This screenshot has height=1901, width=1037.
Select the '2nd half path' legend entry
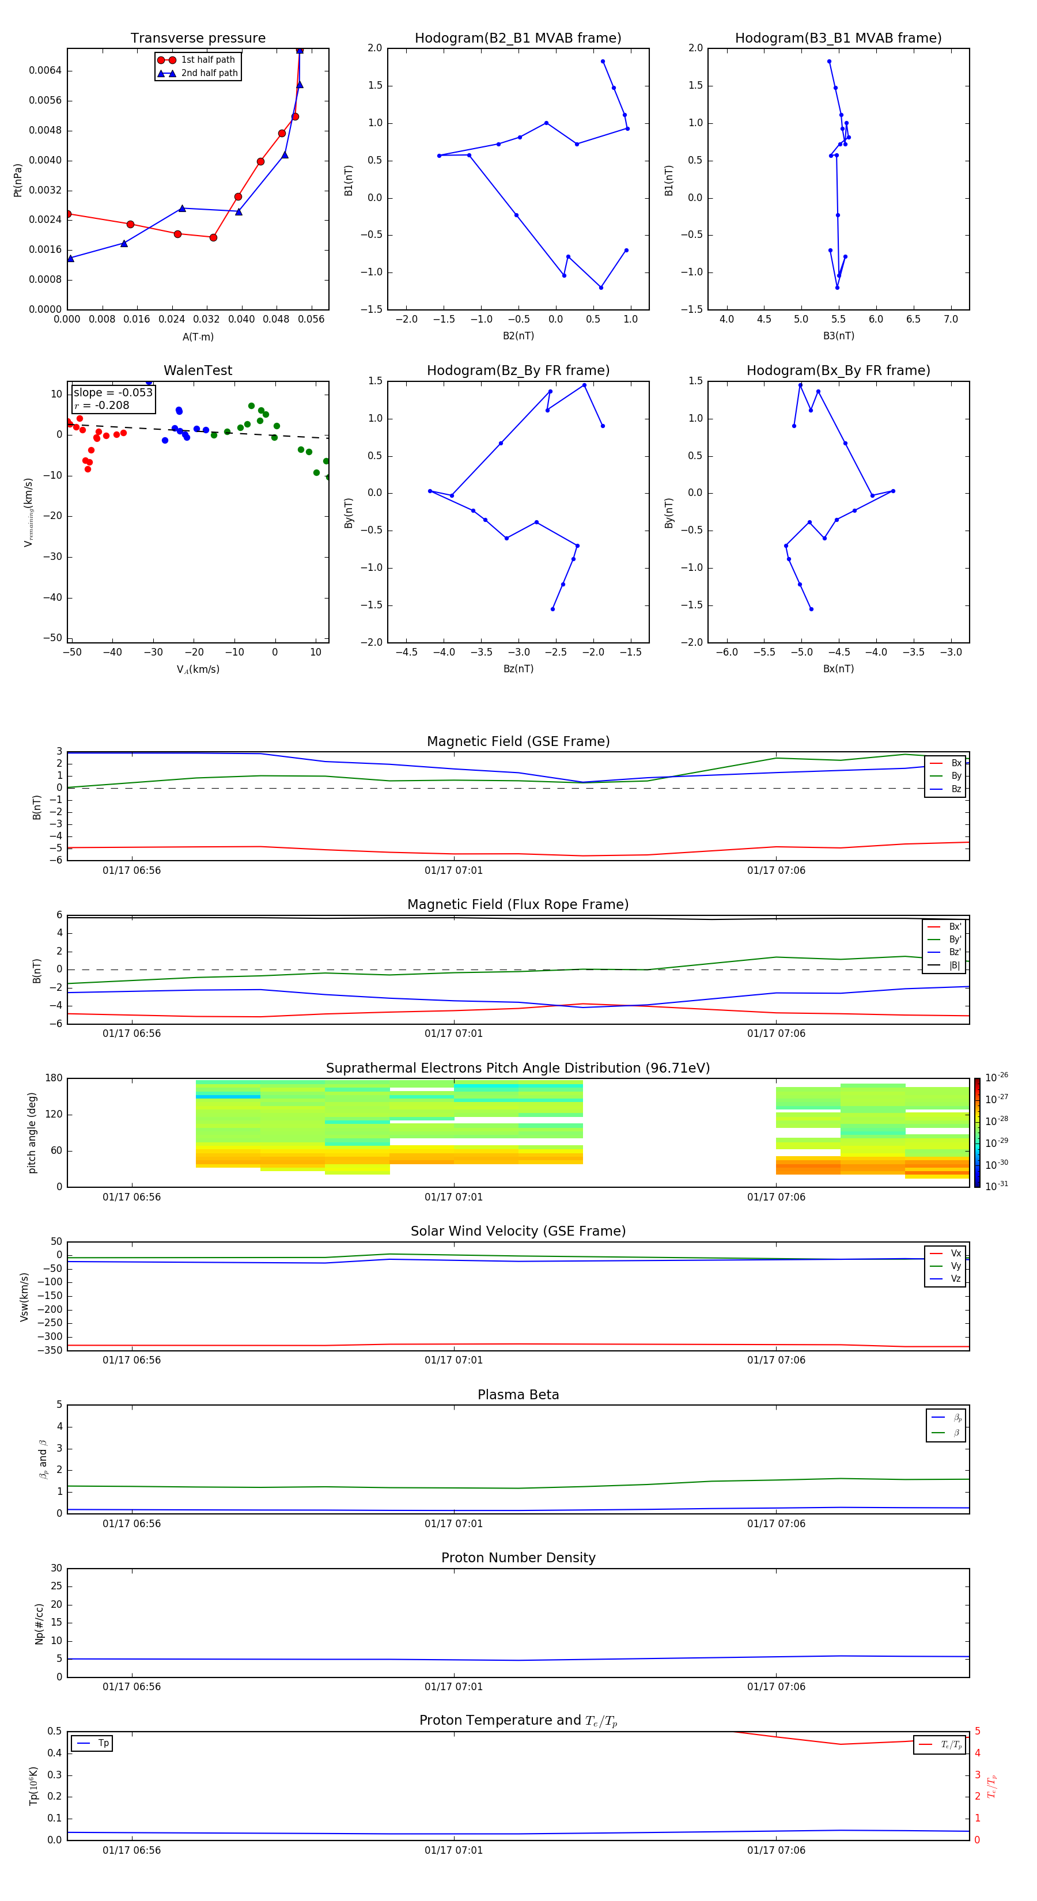(198, 73)
